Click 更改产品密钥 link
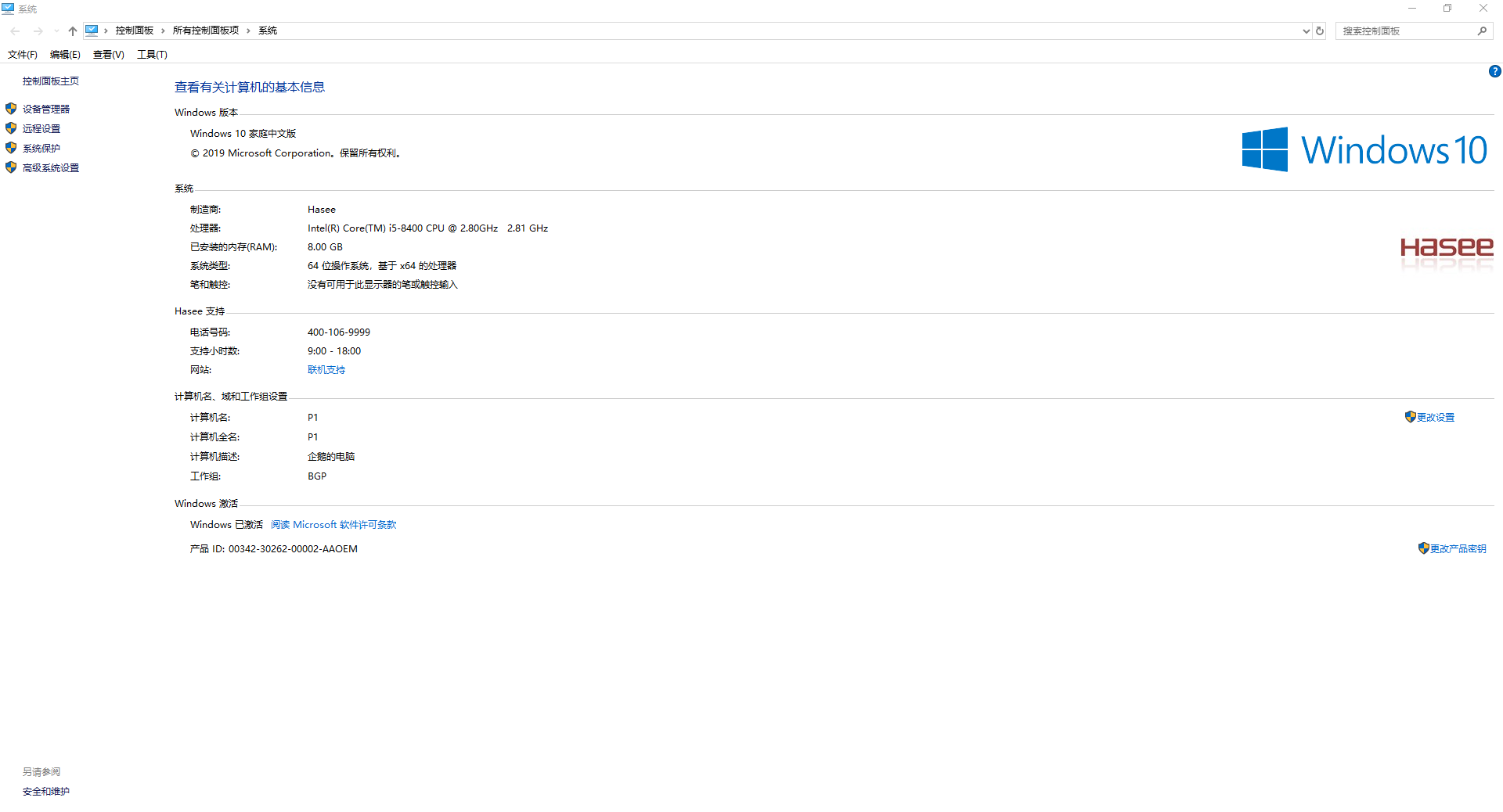This screenshot has width=1503, height=812. [x=1458, y=549]
